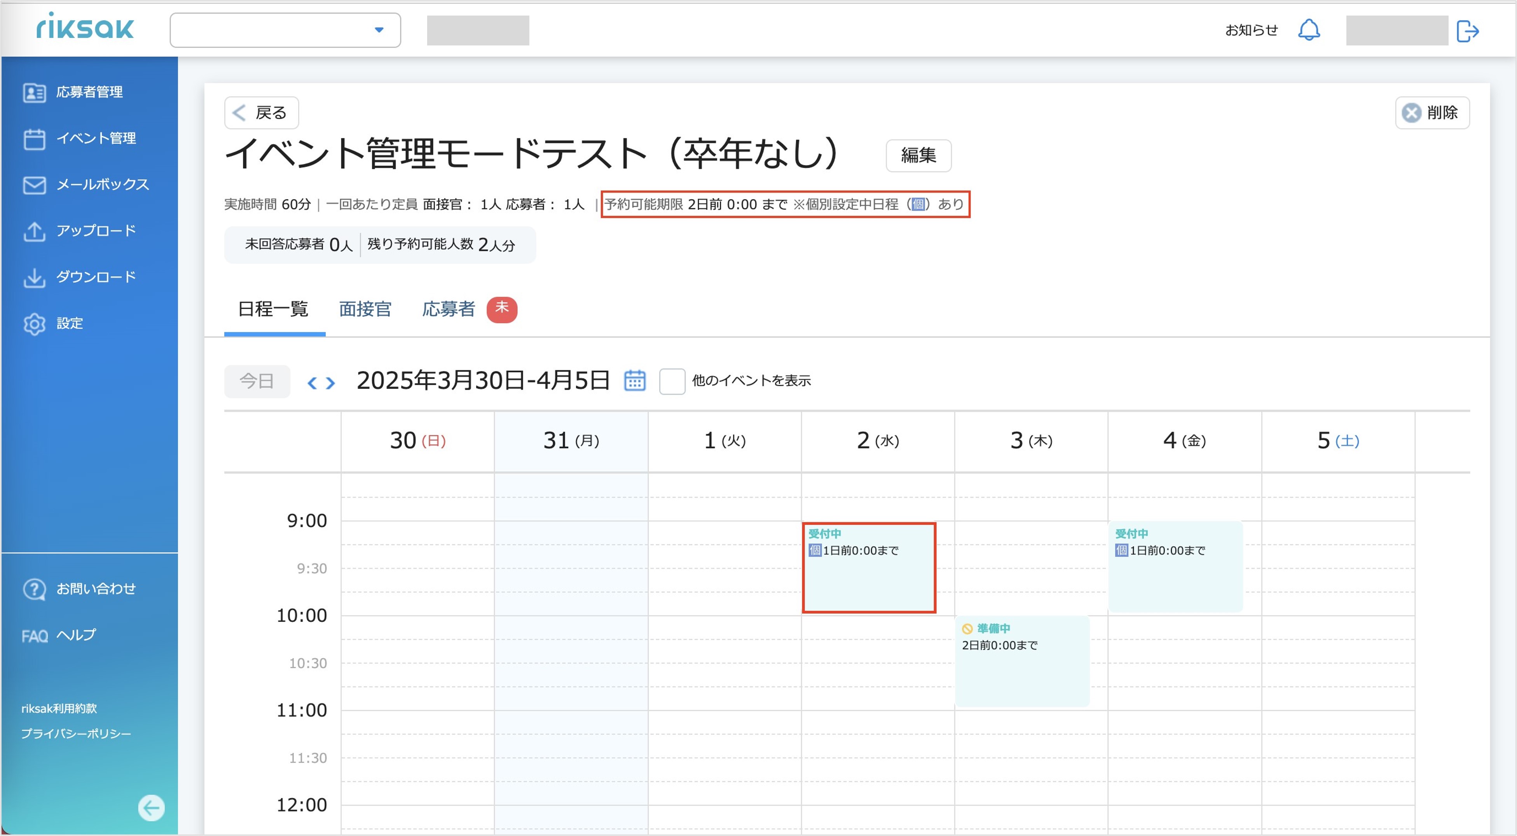Click the riksak logo
Screen dimensions: 1517x836
click(x=85, y=27)
